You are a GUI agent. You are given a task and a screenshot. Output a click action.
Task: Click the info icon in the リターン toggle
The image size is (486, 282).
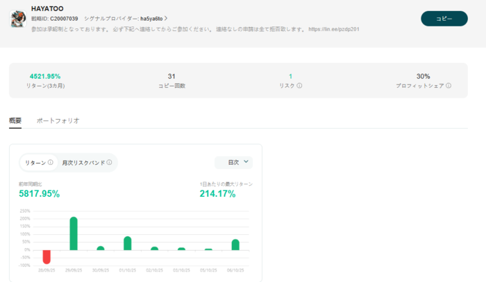tap(51, 163)
